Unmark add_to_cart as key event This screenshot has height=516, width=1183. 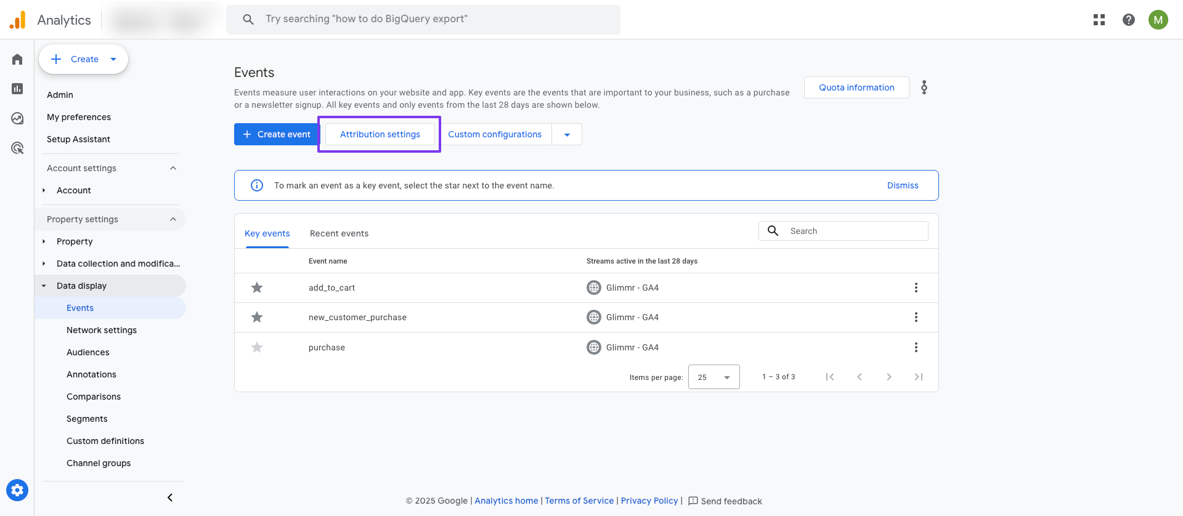(257, 288)
